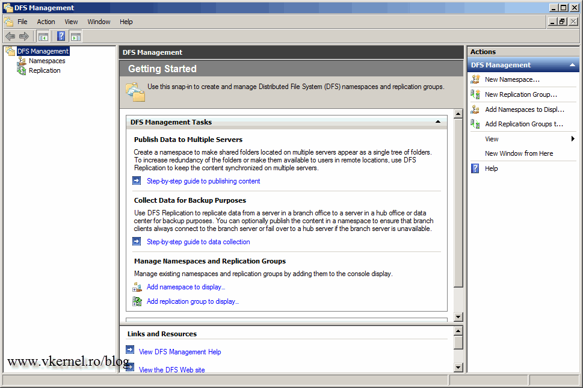This screenshot has height=388, width=583.
Task: Open the Action menu
Action: (46, 21)
